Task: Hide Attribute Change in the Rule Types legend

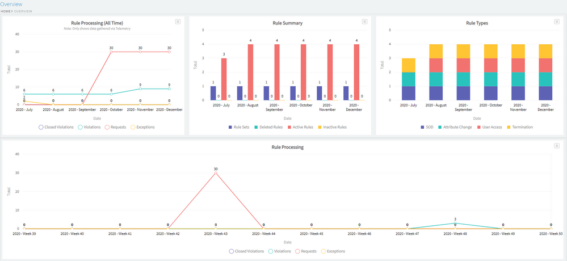Action: coord(453,127)
